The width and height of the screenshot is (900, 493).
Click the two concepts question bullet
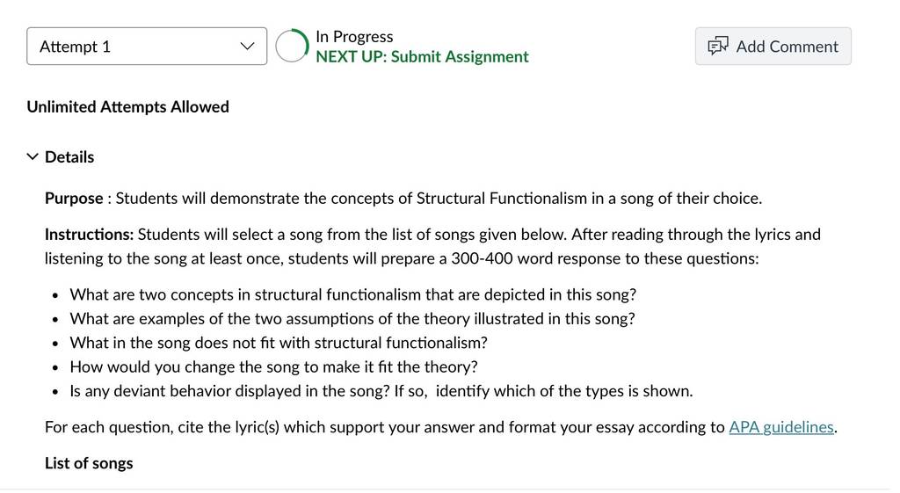(x=353, y=294)
